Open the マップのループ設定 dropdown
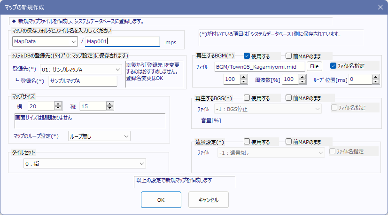 [x=126, y=136]
